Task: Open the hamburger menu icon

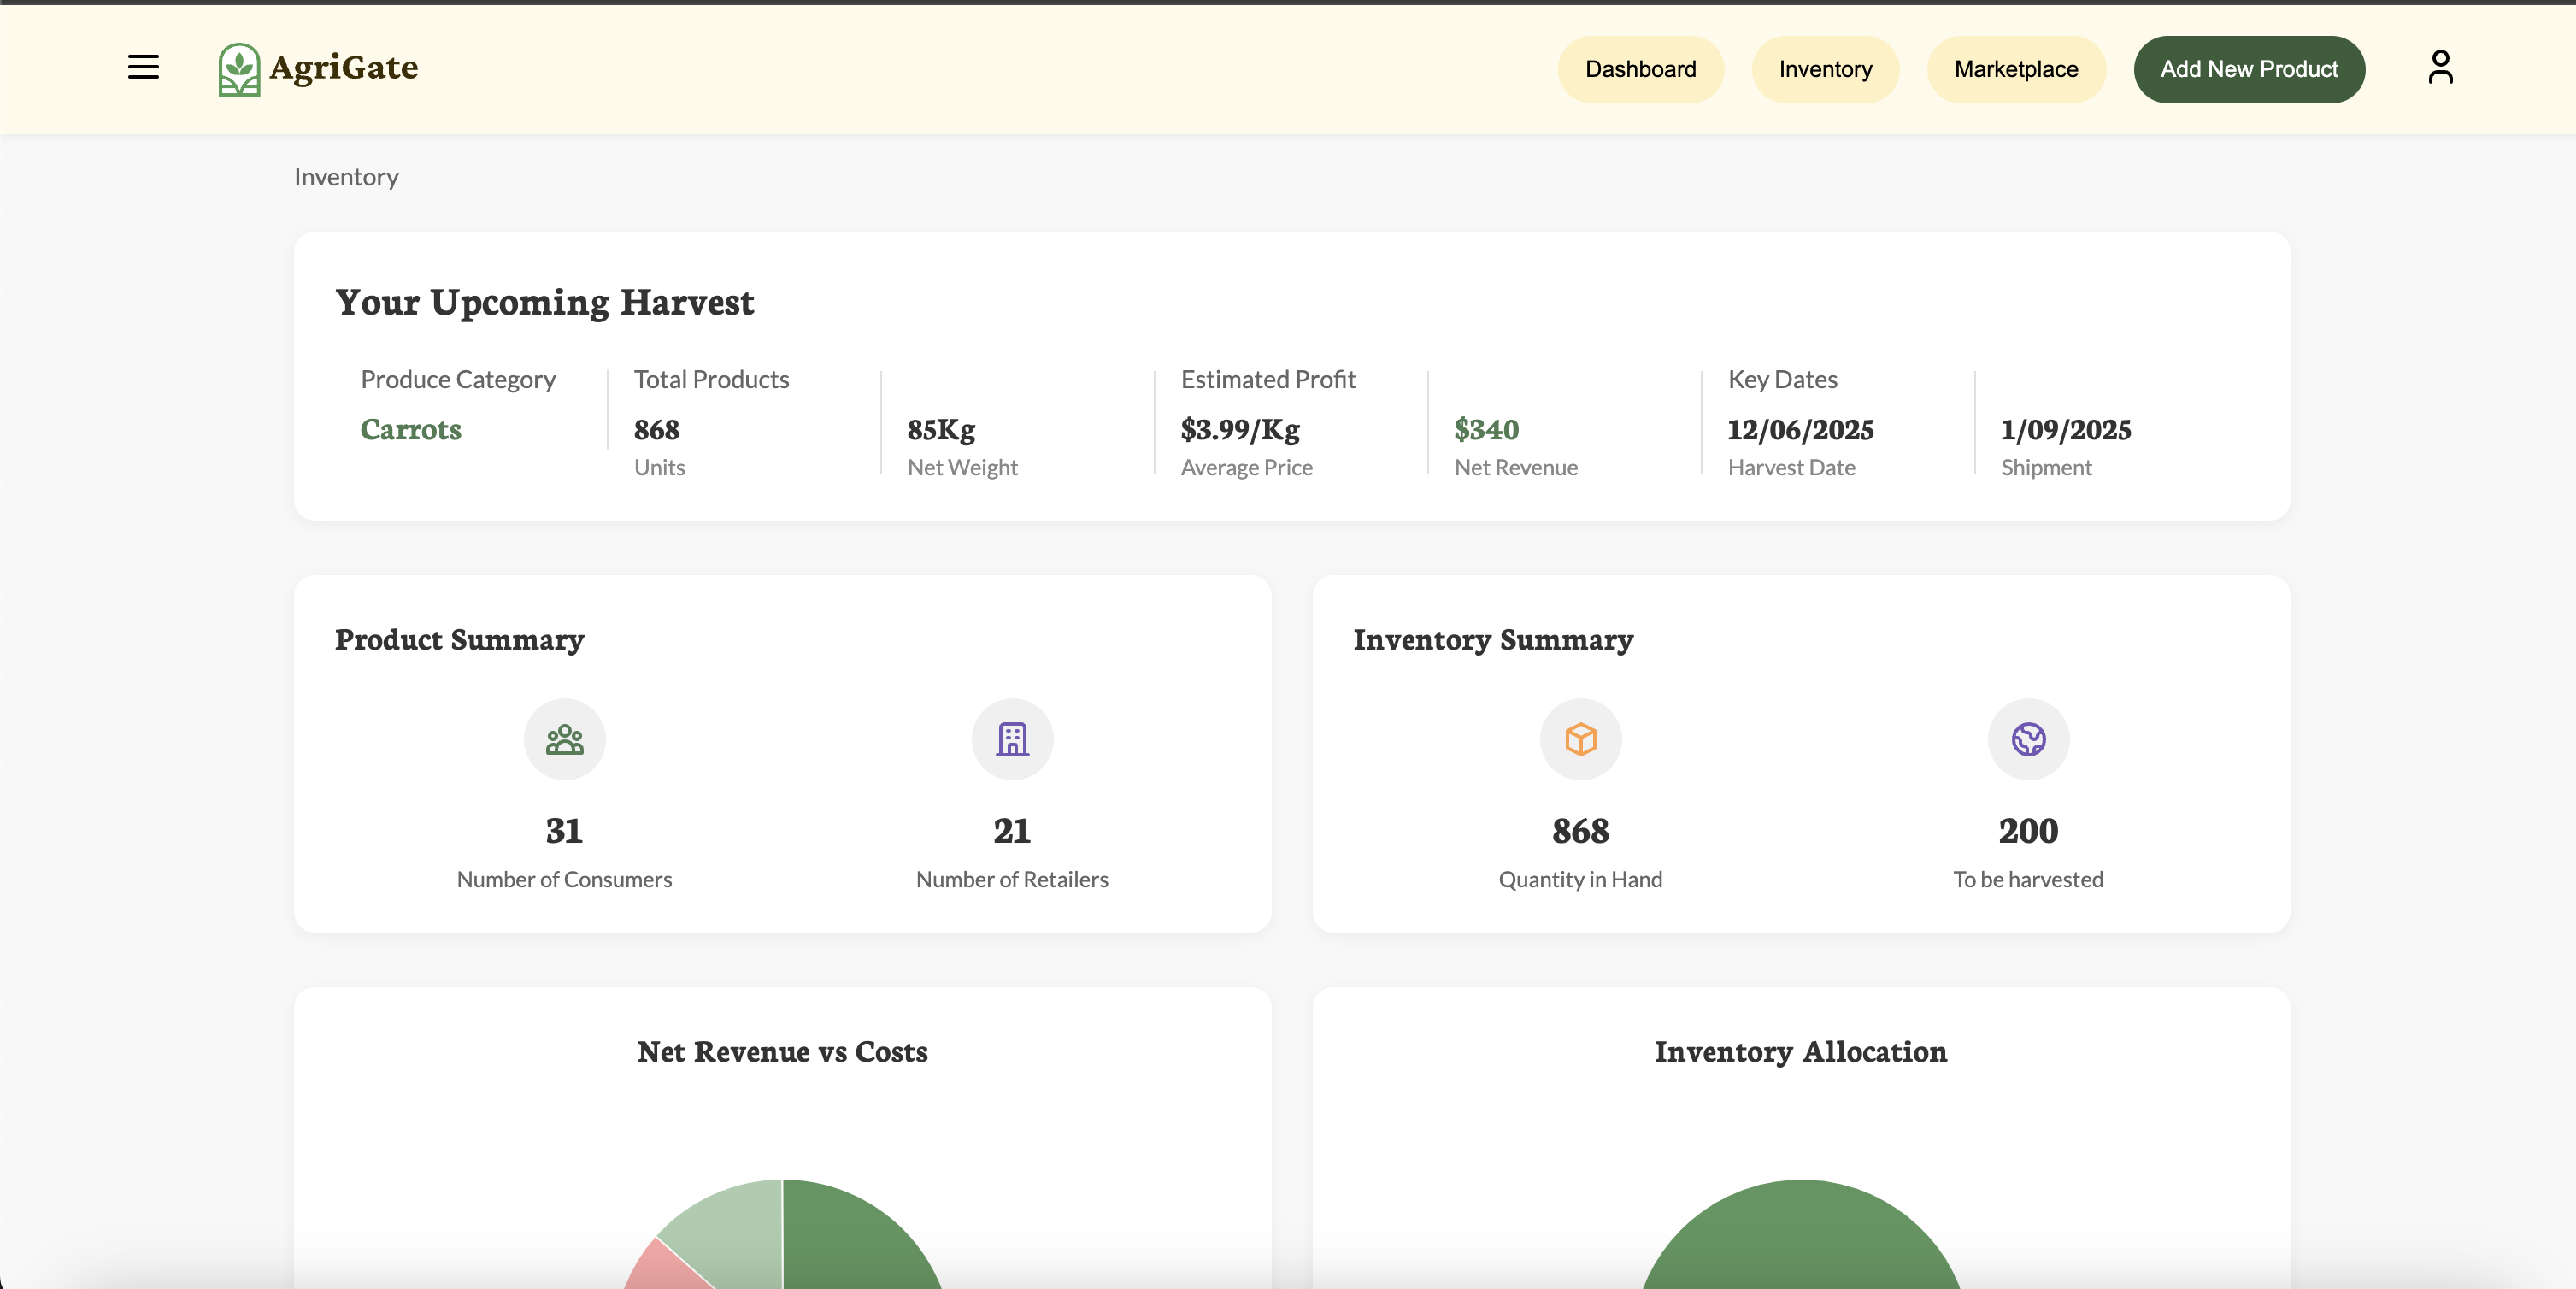Action: [x=143, y=67]
